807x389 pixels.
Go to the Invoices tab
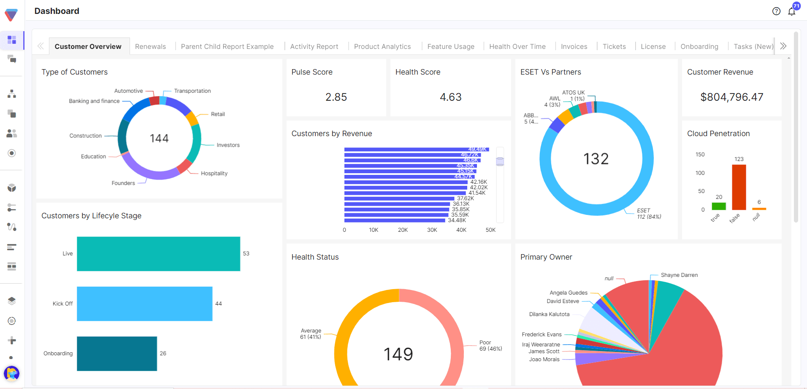pyautogui.click(x=574, y=46)
